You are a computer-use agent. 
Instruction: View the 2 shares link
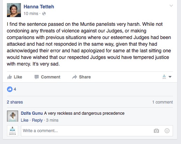[15, 102]
